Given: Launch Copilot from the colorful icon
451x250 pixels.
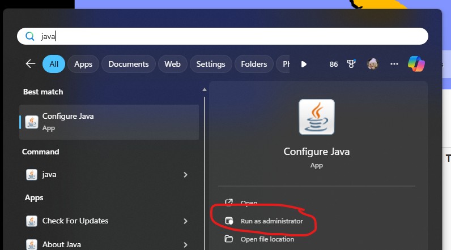Looking at the screenshot, I should point(416,64).
